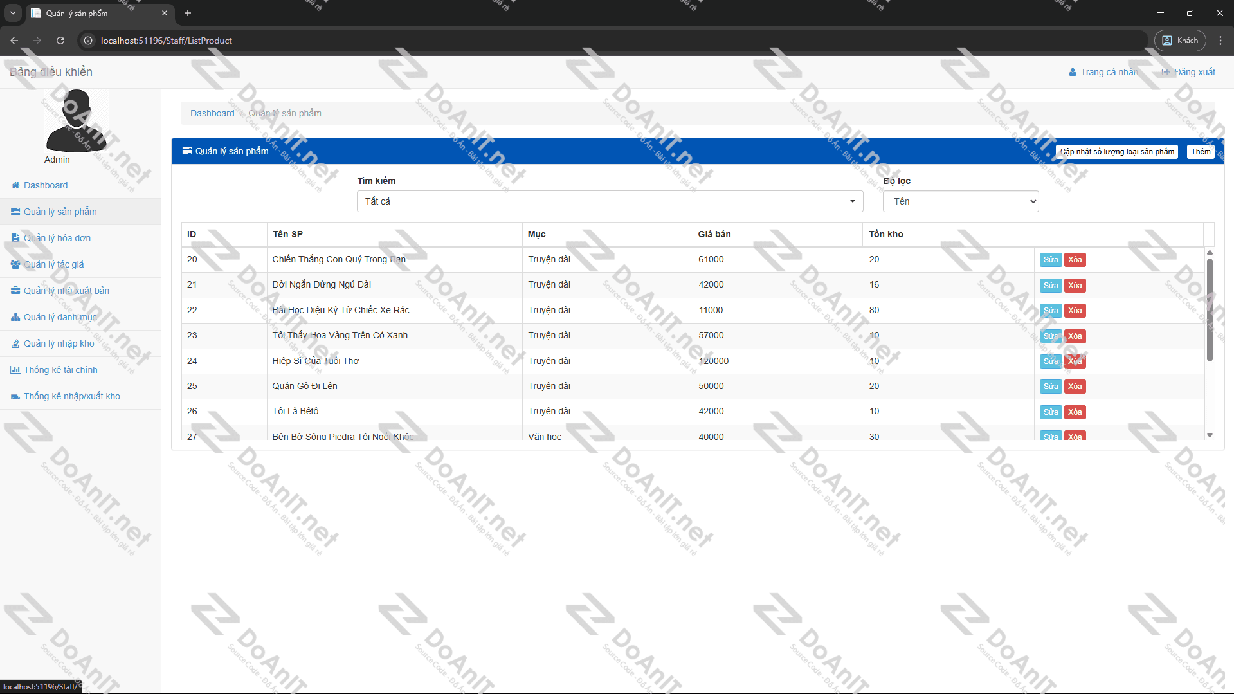This screenshot has width=1234, height=694.
Task: Click the users icon beside Quản lý tác giả
Action: [x=15, y=264]
